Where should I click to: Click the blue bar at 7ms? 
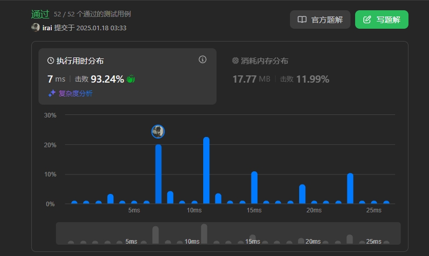click(x=158, y=174)
